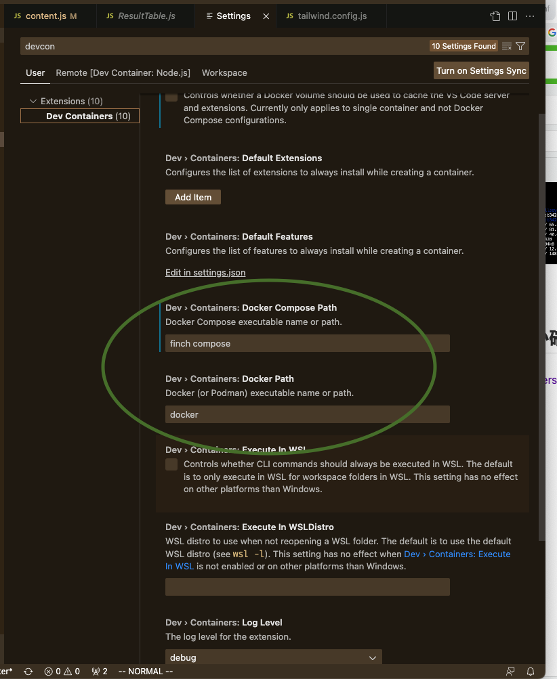The width and height of the screenshot is (557, 679).
Task: Open forwarded ports indicator showing 2
Action: click(x=99, y=671)
